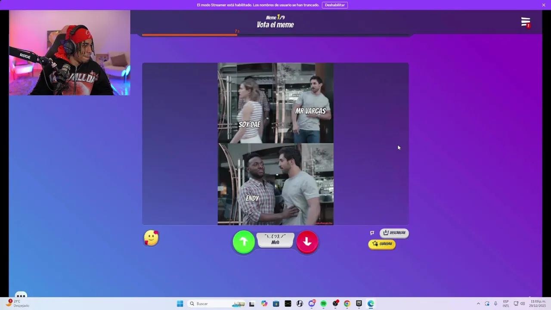Open network settings from the tray
Screen dimensions: 551x310
pyautogui.click(x=516, y=304)
